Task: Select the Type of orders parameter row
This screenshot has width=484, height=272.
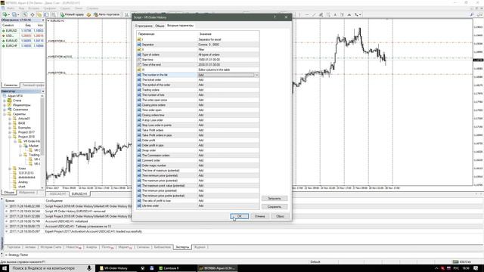Action: tap(197, 54)
